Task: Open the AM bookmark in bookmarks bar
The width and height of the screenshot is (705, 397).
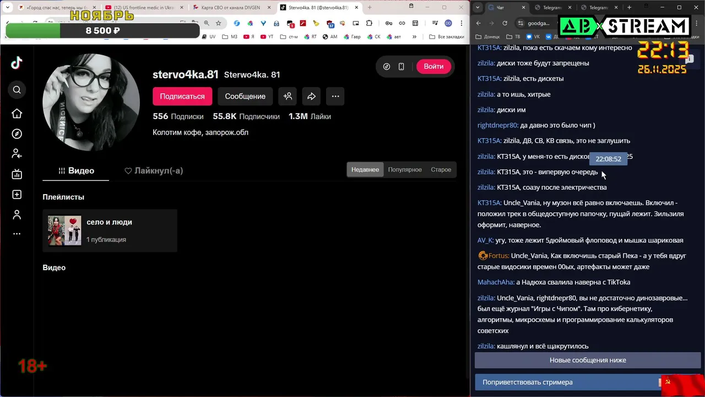Action: 330,37
